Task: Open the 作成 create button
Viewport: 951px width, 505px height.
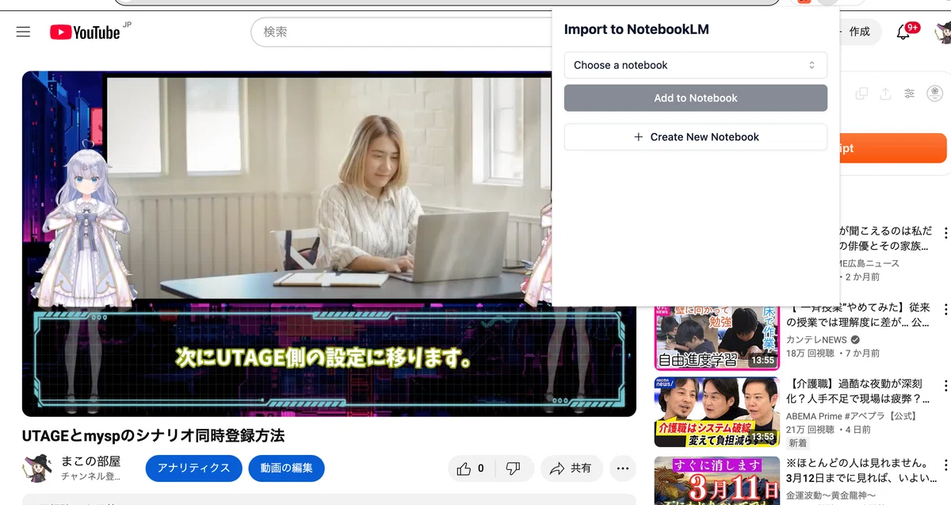Action: (x=859, y=32)
